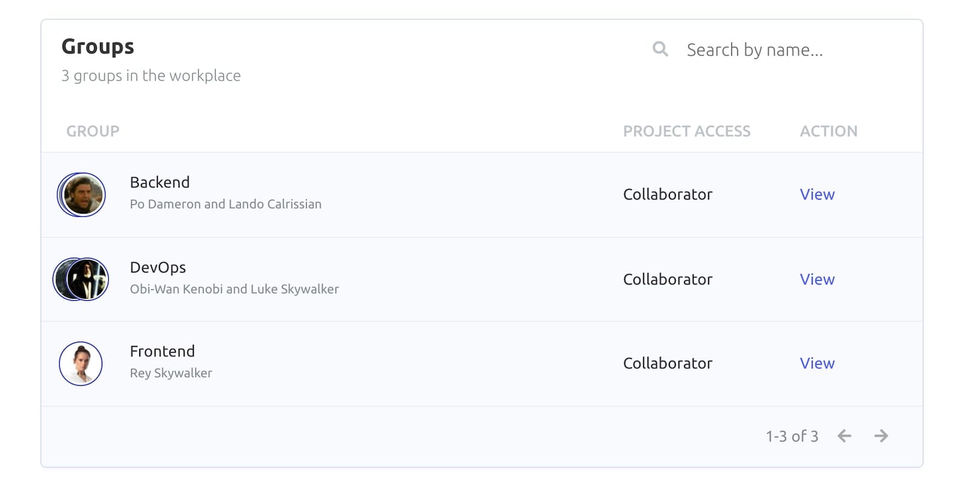Click the search magnifier icon
This screenshot has height=482, width=964.
coord(660,49)
